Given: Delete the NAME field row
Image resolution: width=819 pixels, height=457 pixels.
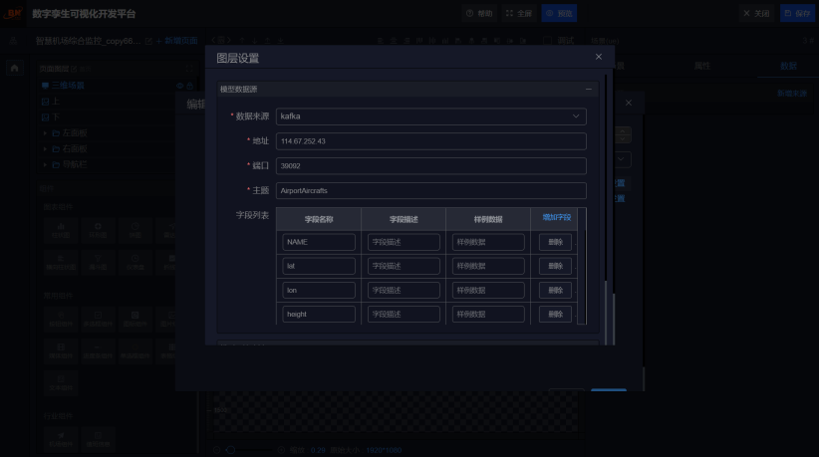Looking at the screenshot, I should click(555, 242).
